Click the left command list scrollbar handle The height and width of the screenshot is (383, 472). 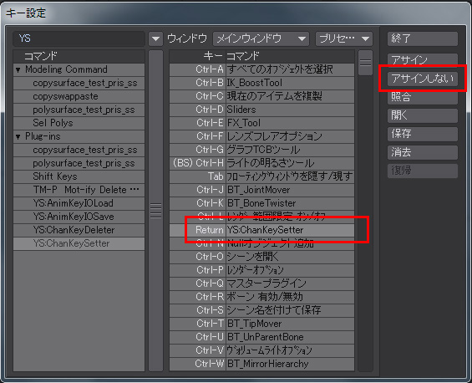(x=155, y=211)
